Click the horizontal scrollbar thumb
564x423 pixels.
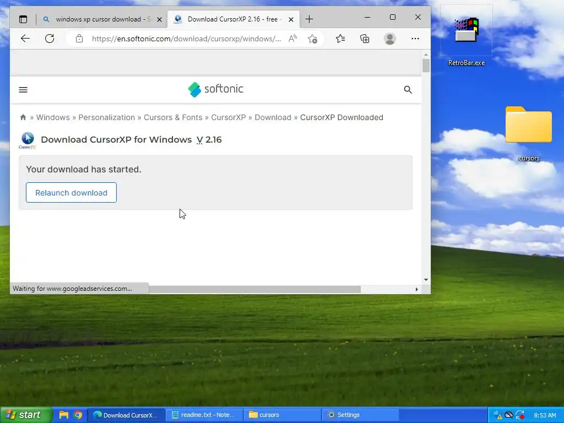(254, 290)
